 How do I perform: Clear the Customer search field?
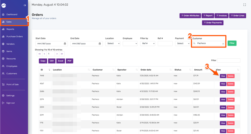223,44
